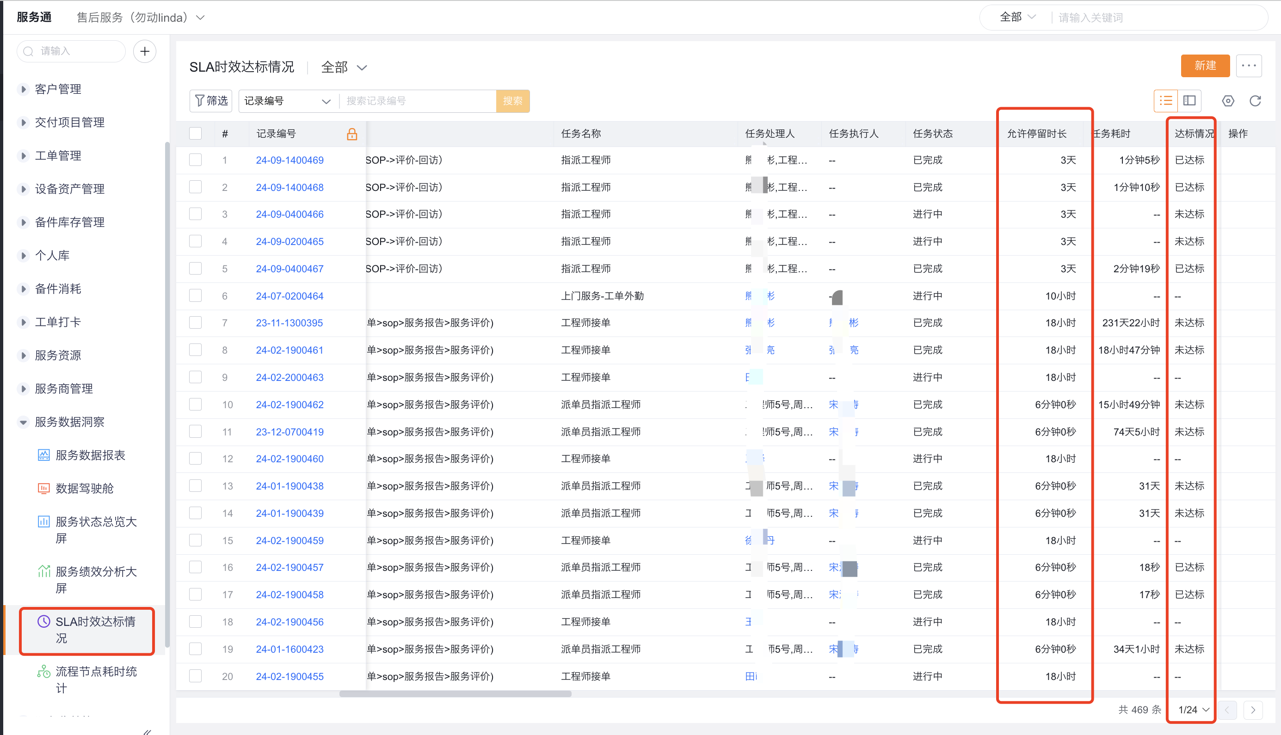This screenshot has height=735, width=1281.
Task: Check row 6 checkbox for 24-07-0200464
Action: (x=196, y=296)
